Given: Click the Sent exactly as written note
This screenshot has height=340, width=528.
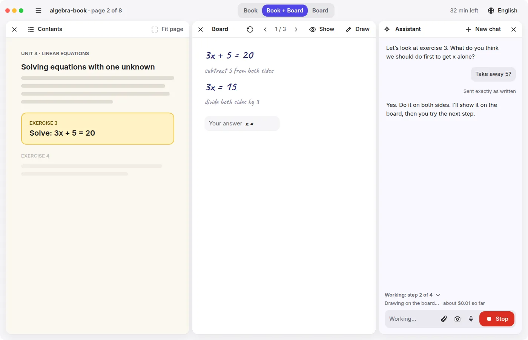Looking at the screenshot, I should click(490, 91).
